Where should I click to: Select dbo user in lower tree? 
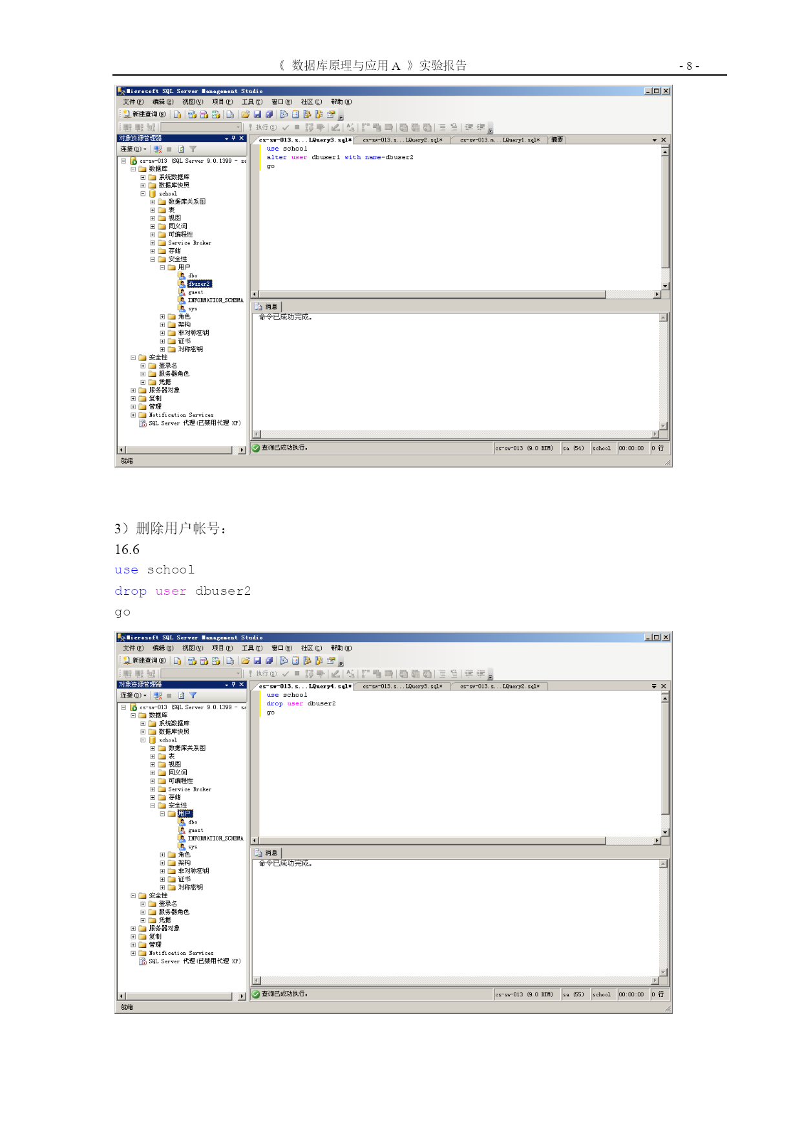point(193,822)
